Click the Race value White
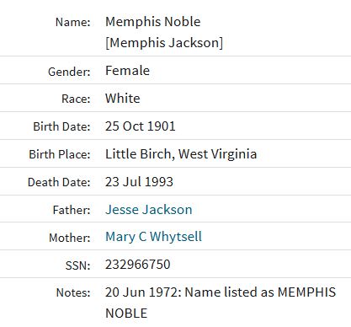The image size is (351, 327). 123,99
